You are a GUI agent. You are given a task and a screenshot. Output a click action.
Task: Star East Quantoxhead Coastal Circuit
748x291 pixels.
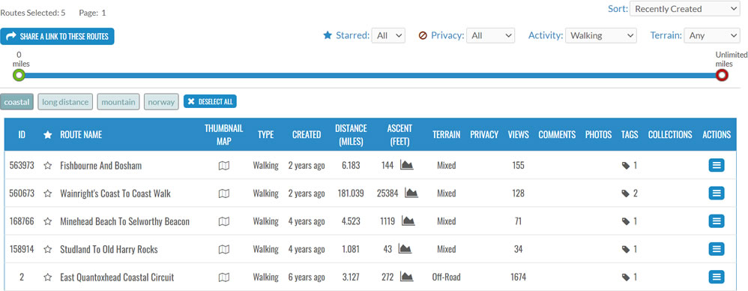click(48, 277)
